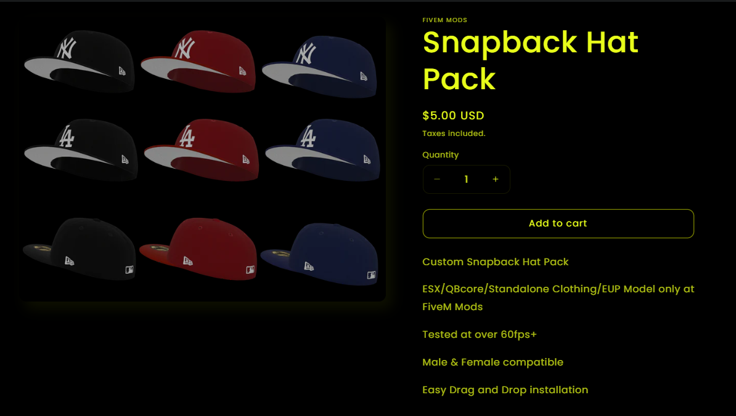
Task: Click the Snapback Hat Pack product title
Action: click(x=530, y=60)
